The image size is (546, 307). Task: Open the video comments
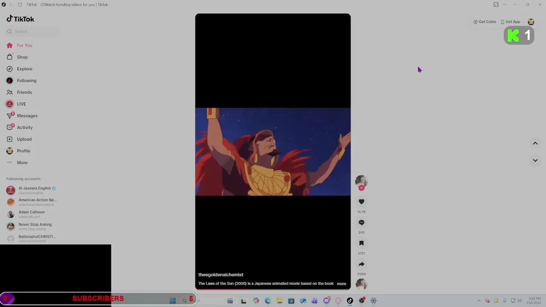point(361,223)
